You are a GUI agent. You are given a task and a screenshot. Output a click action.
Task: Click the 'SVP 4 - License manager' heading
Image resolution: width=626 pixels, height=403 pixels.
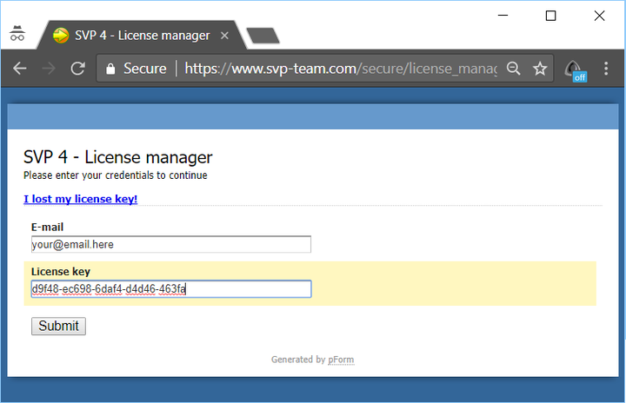click(117, 157)
